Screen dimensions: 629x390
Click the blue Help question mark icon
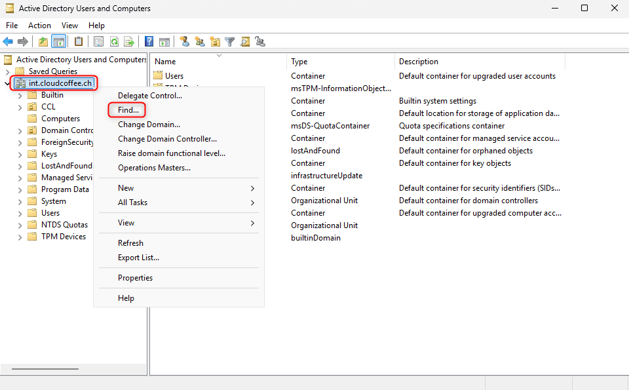pos(149,42)
